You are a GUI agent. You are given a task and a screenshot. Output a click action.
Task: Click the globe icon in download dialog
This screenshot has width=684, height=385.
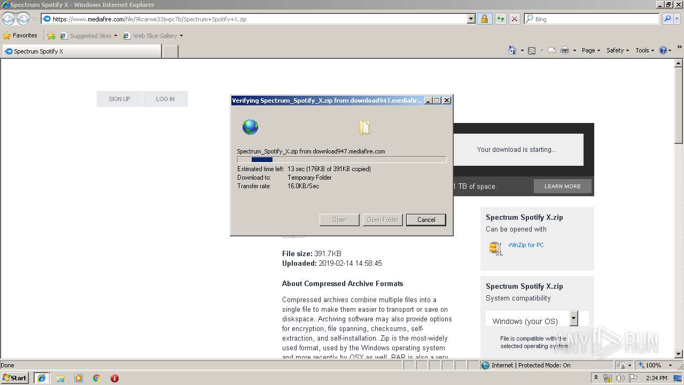[x=250, y=127]
